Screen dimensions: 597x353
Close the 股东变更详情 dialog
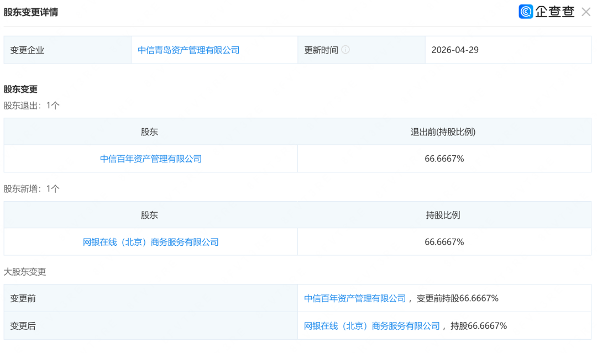pos(585,12)
